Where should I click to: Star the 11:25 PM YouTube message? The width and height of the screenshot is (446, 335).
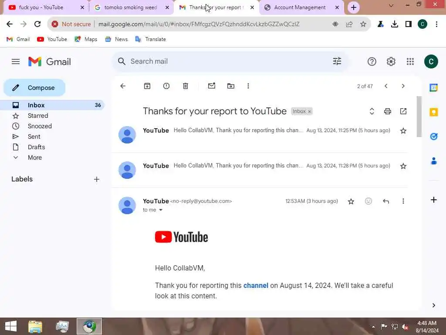point(403,131)
